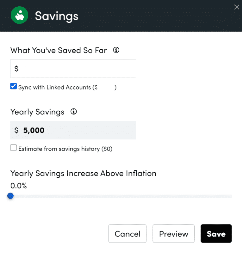Toggle the blue sync checkbox off

tap(13, 85)
